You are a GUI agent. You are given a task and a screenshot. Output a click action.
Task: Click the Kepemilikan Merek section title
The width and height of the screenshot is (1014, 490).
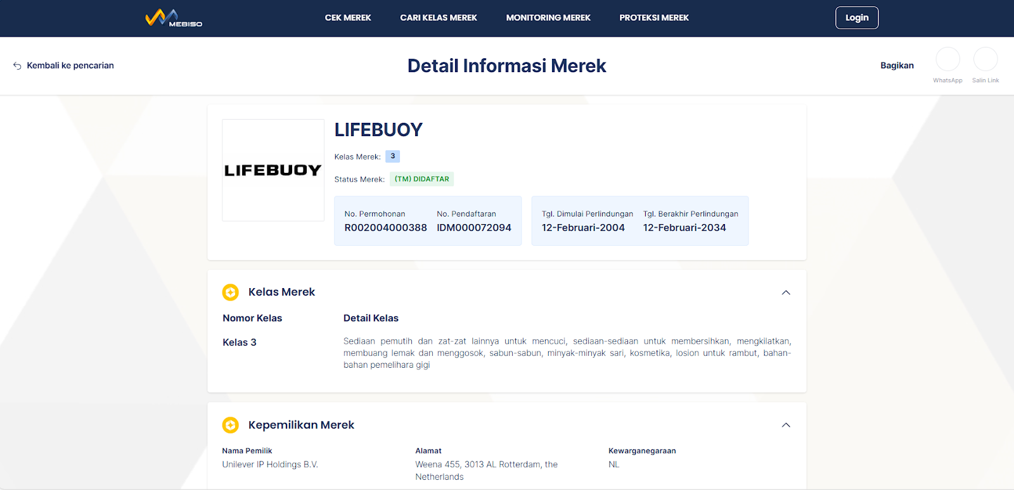301,425
